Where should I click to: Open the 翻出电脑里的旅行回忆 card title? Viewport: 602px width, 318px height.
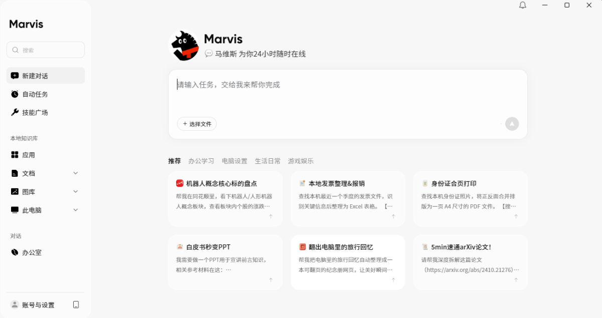pos(341,247)
